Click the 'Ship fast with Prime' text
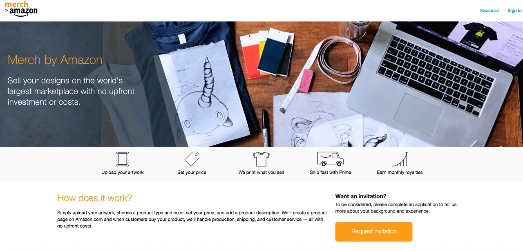 pos(330,173)
